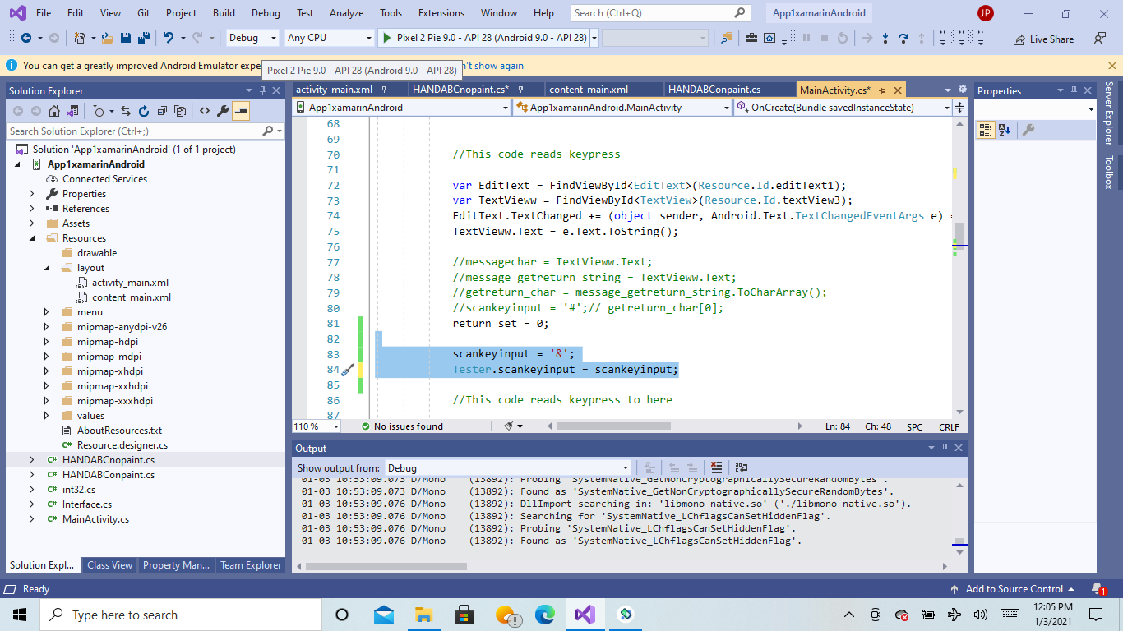
Task: Click the Alphabetical sort icon in Properties
Action: click(x=1005, y=130)
